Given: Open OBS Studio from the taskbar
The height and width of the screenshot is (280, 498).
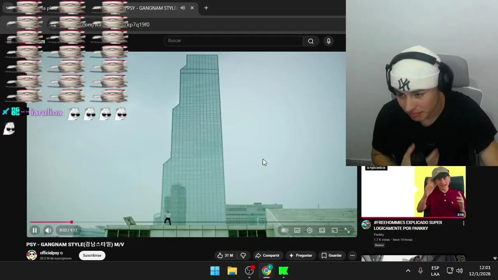Looking at the screenshot, I should [x=249, y=271].
